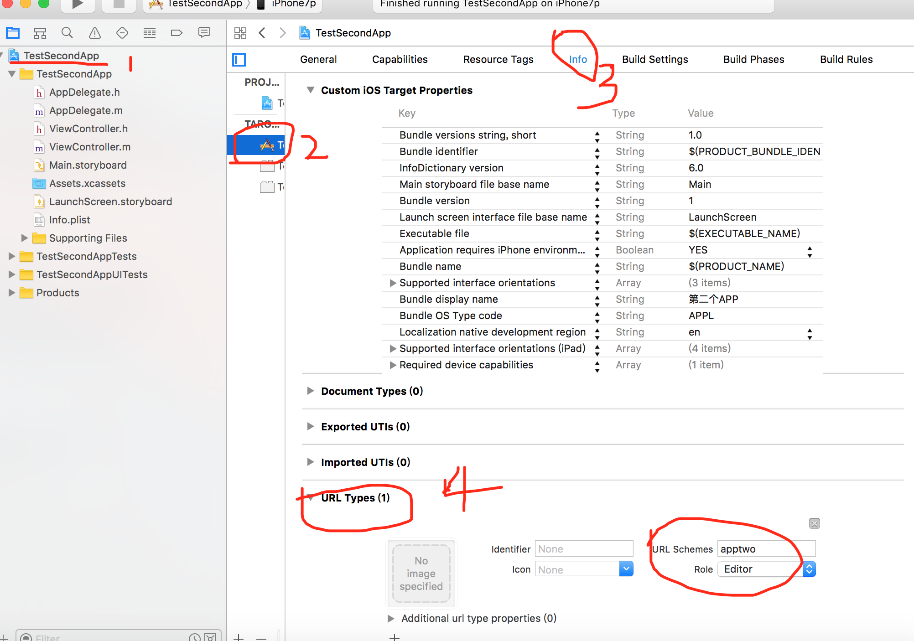Open the Issue navigator warning icon
The height and width of the screenshot is (641, 914).
pyautogui.click(x=95, y=33)
